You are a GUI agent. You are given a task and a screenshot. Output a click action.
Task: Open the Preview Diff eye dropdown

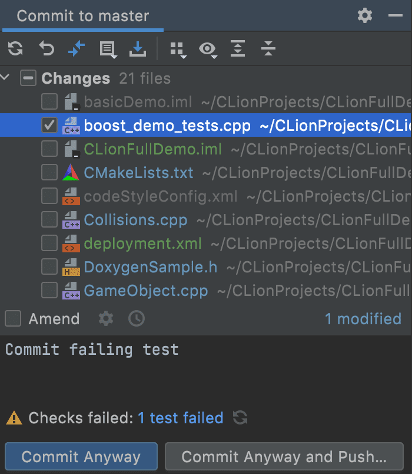208,50
